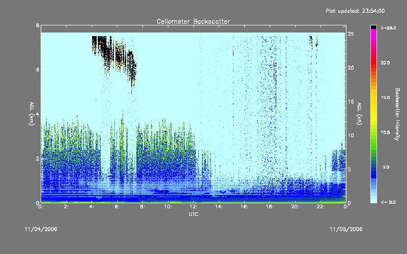
Task: Select the "5.0" colorbar tick label
Action: 386,167
